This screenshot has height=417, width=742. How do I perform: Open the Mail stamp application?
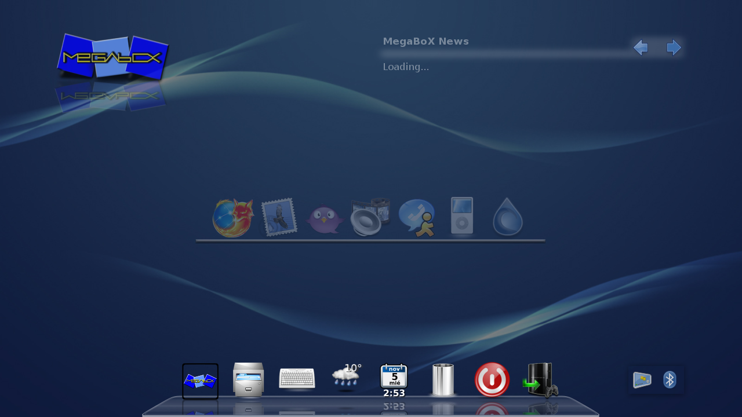coord(279,217)
